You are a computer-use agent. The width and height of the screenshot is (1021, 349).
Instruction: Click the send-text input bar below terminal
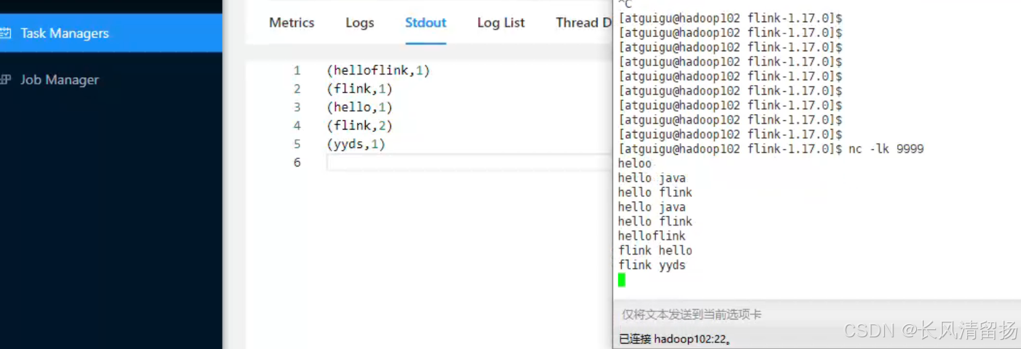(817, 314)
